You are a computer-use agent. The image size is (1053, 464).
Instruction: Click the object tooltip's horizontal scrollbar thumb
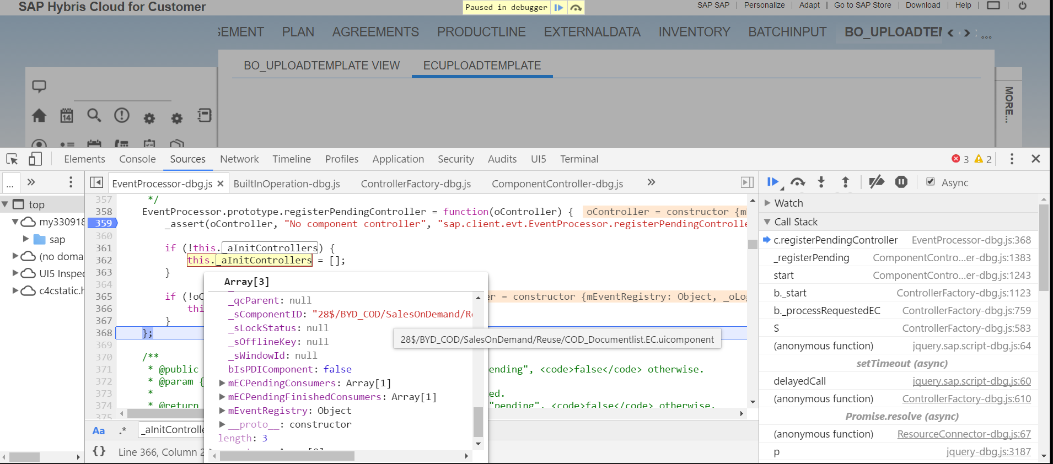click(x=287, y=456)
